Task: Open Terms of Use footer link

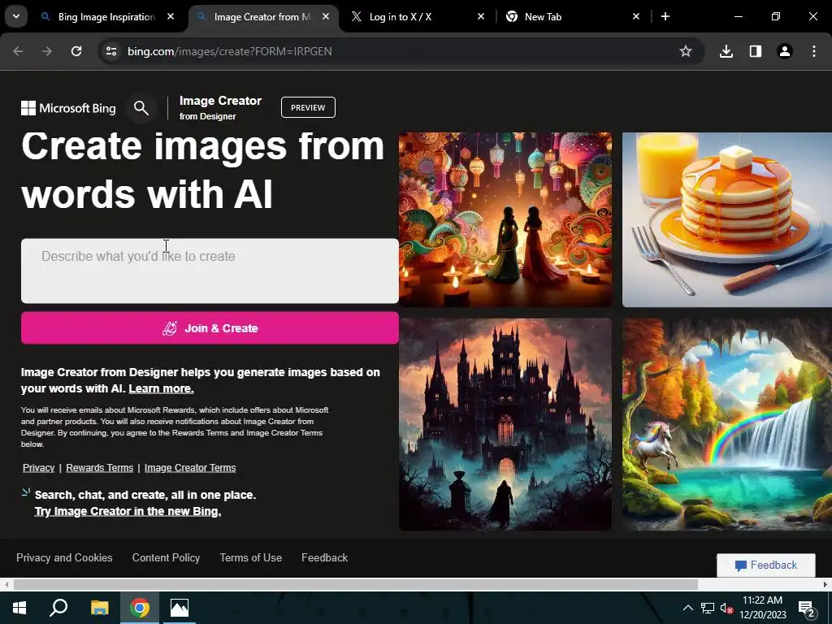Action: pyautogui.click(x=251, y=557)
